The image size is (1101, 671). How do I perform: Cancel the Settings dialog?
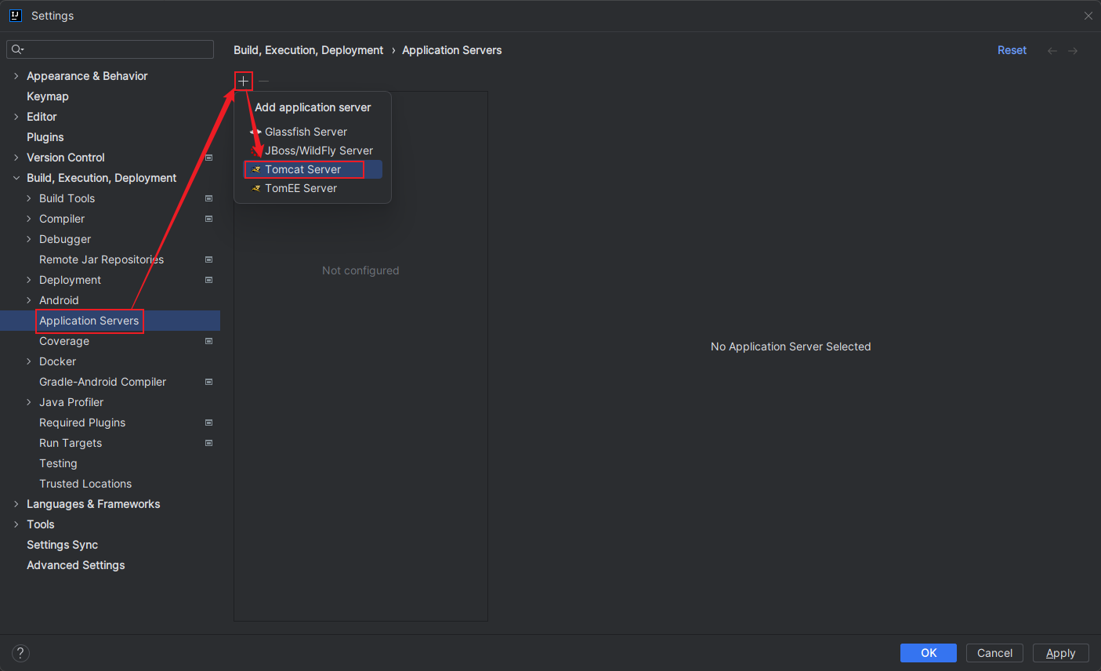pyautogui.click(x=994, y=653)
